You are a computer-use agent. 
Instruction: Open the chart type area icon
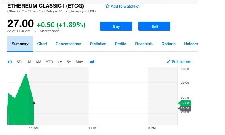(x=92, y=62)
